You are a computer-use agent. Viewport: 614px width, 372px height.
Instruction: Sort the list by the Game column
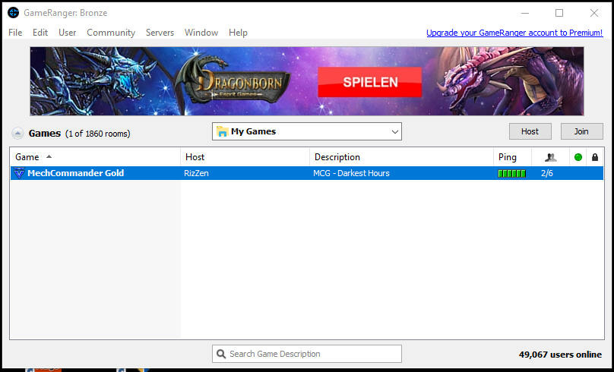(95, 157)
